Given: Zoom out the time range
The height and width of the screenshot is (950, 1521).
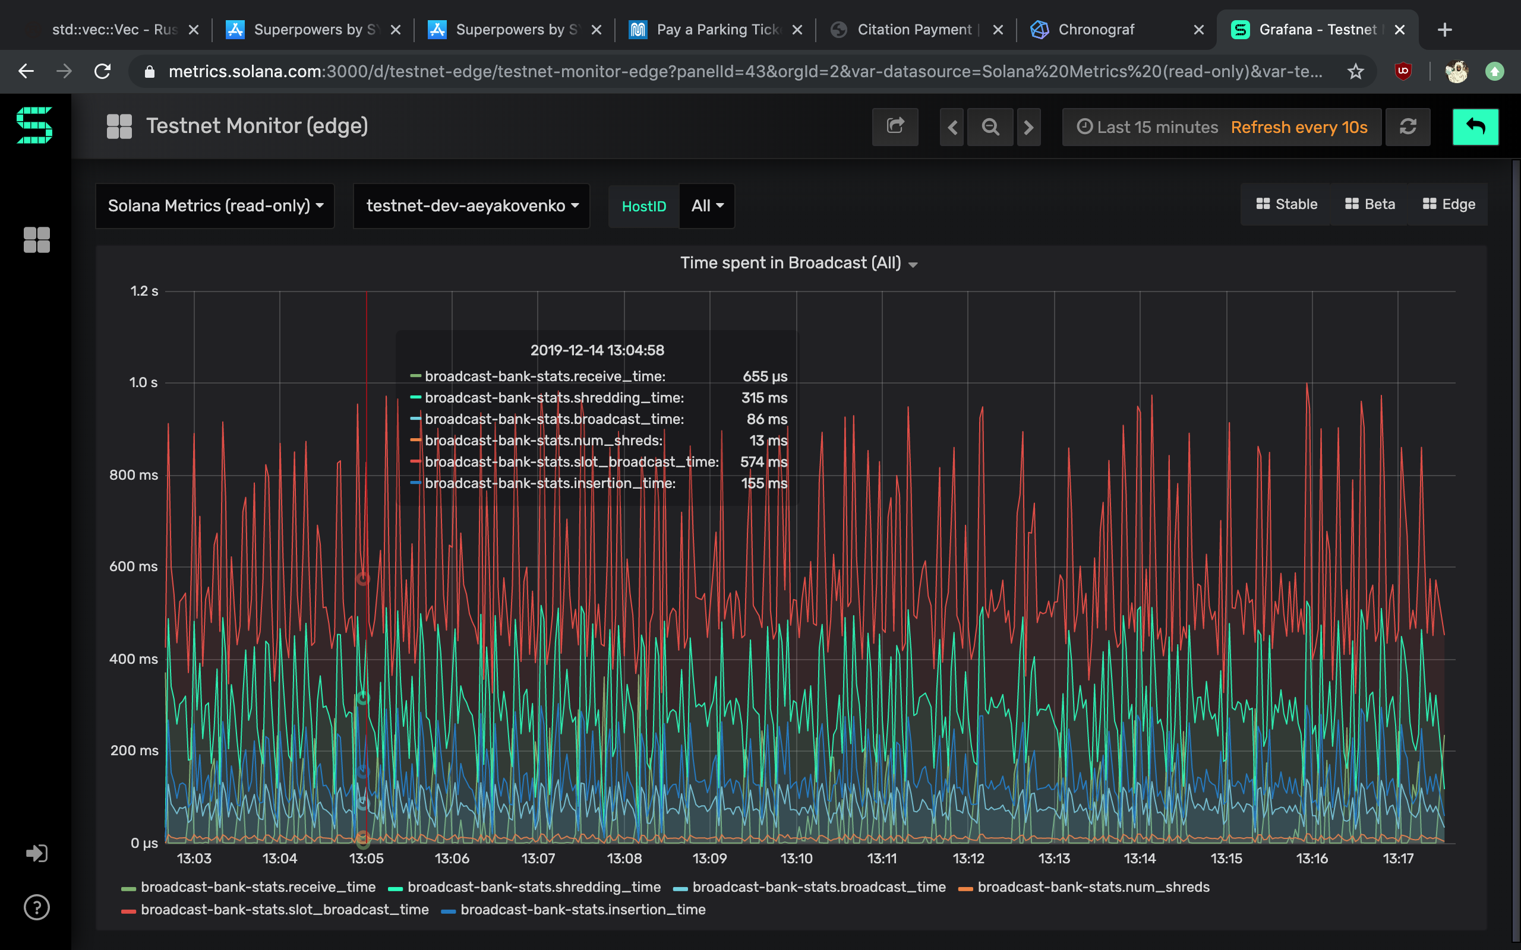Looking at the screenshot, I should (x=990, y=127).
